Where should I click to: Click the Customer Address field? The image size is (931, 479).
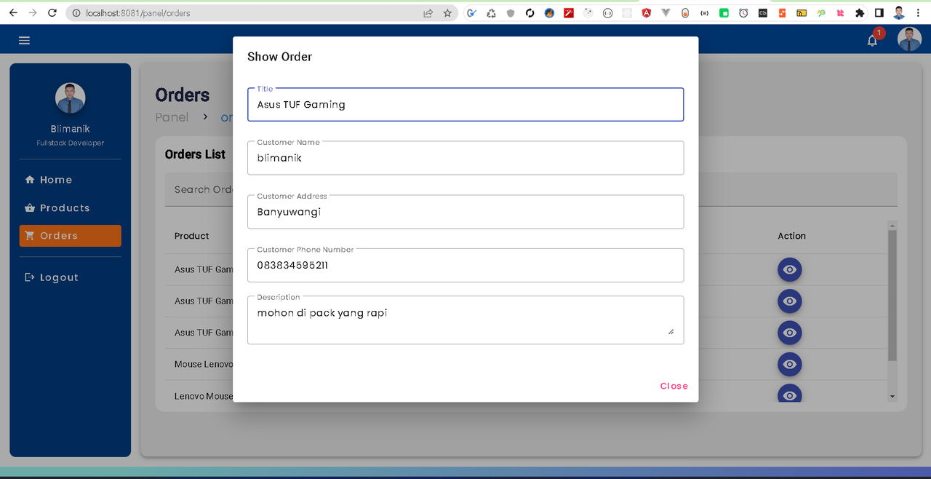coord(465,212)
